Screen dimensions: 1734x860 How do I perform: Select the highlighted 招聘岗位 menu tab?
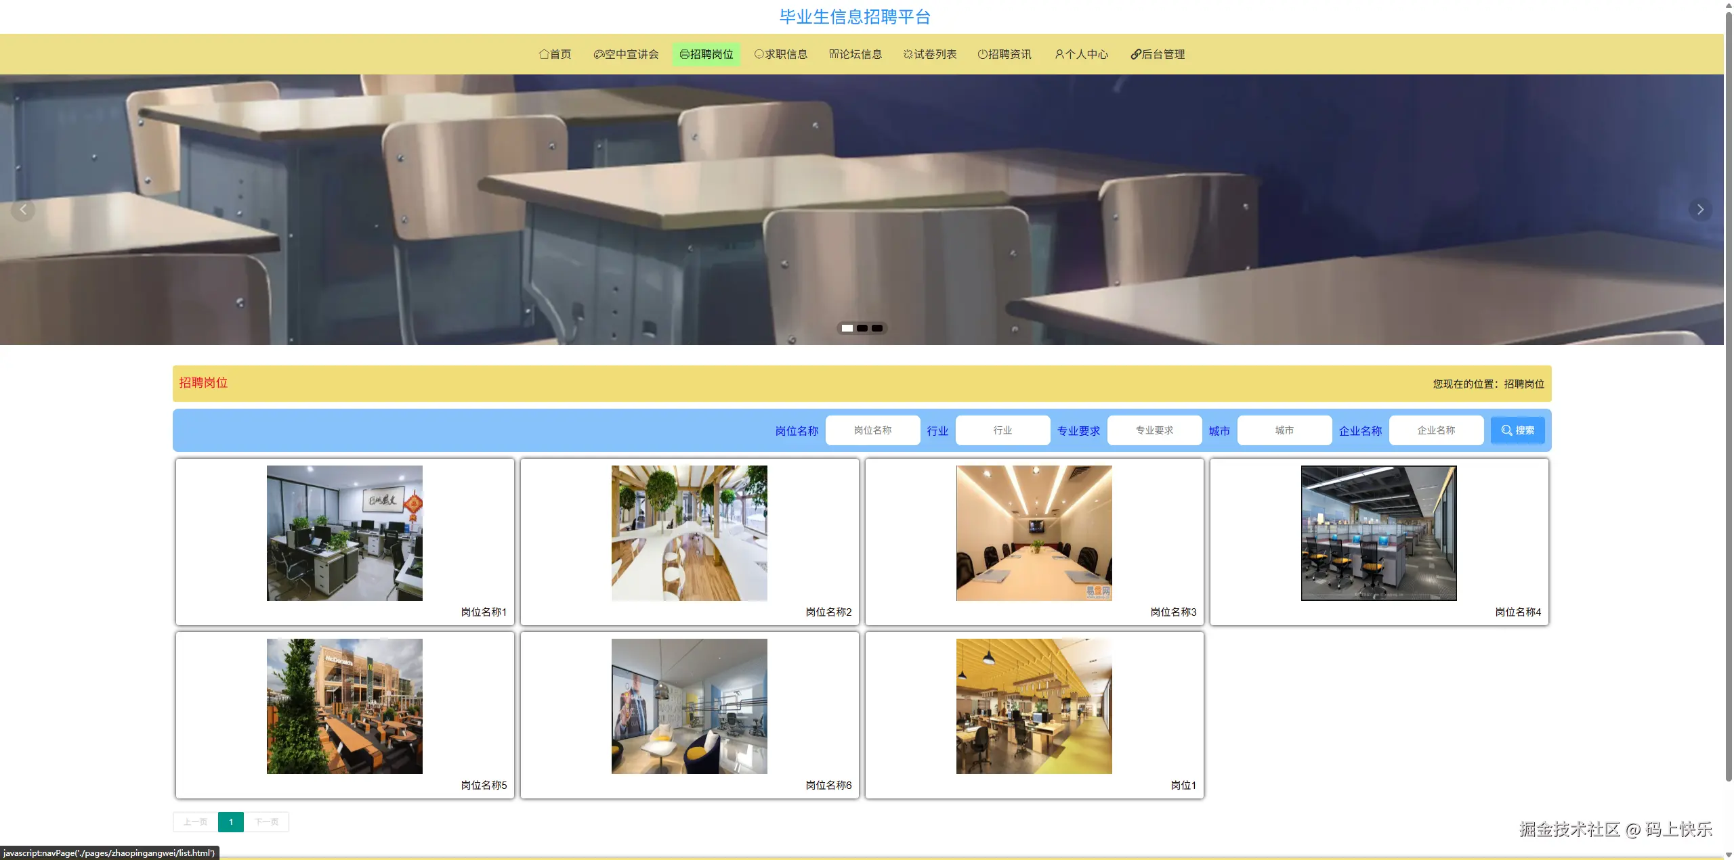point(706,54)
